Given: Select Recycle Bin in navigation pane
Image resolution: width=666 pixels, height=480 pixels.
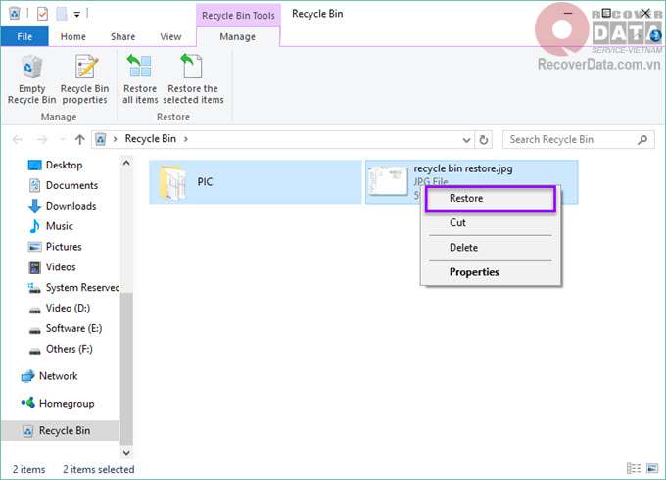Looking at the screenshot, I should coord(61,430).
